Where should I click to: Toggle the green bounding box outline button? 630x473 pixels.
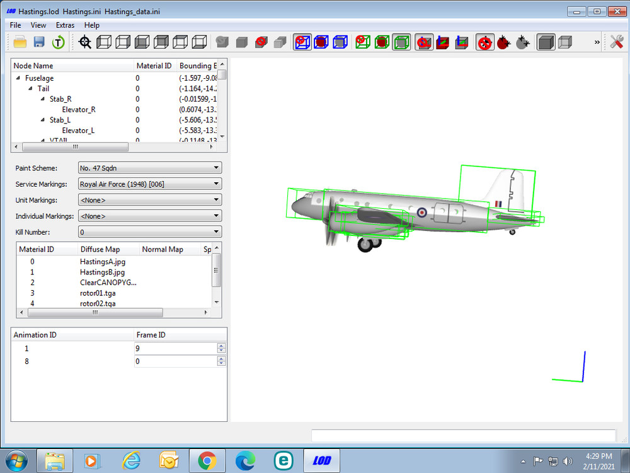[401, 42]
